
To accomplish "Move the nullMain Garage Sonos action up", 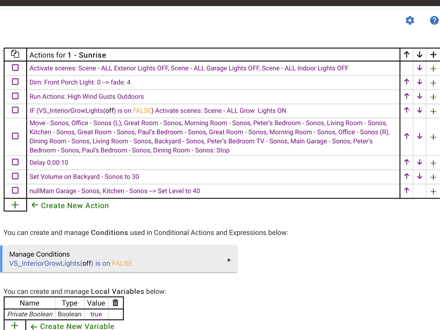I will coord(406,191).
